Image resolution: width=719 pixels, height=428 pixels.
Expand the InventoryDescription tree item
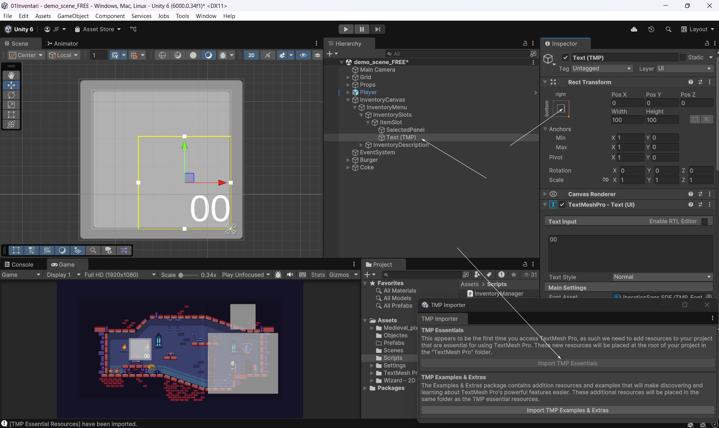click(361, 145)
